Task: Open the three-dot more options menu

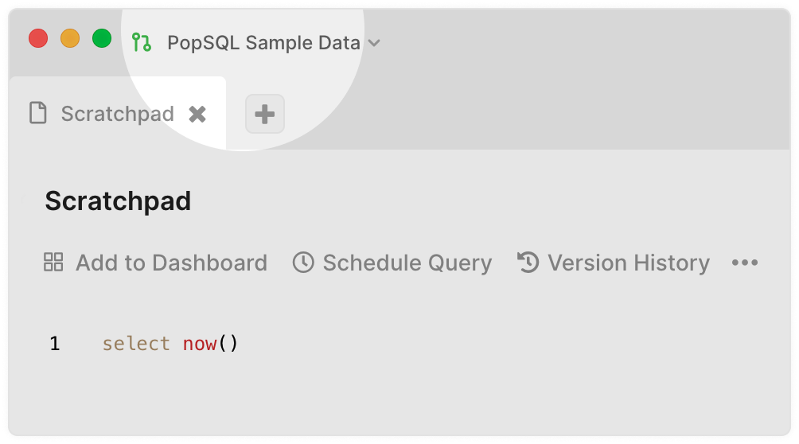Action: [745, 263]
